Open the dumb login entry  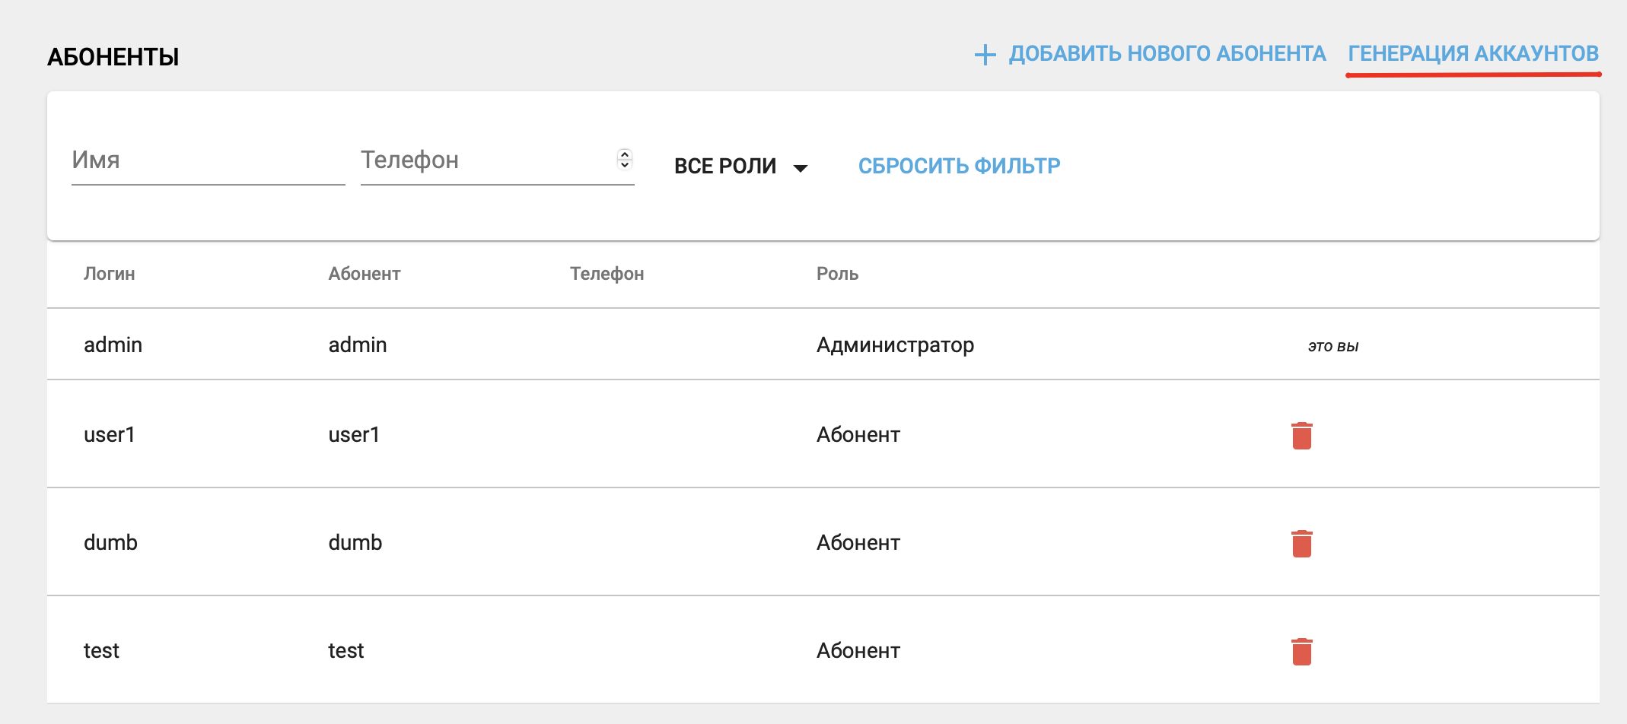click(110, 543)
